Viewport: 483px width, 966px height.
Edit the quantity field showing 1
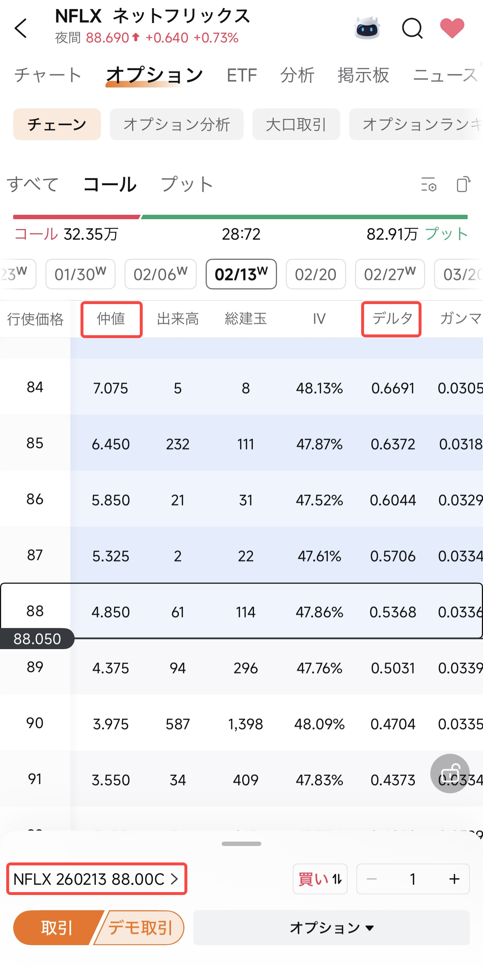[413, 879]
